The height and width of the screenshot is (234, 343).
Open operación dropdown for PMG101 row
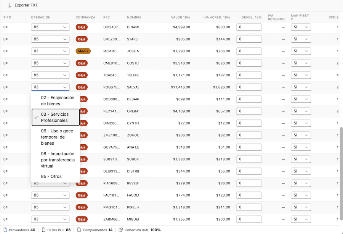(x=50, y=207)
